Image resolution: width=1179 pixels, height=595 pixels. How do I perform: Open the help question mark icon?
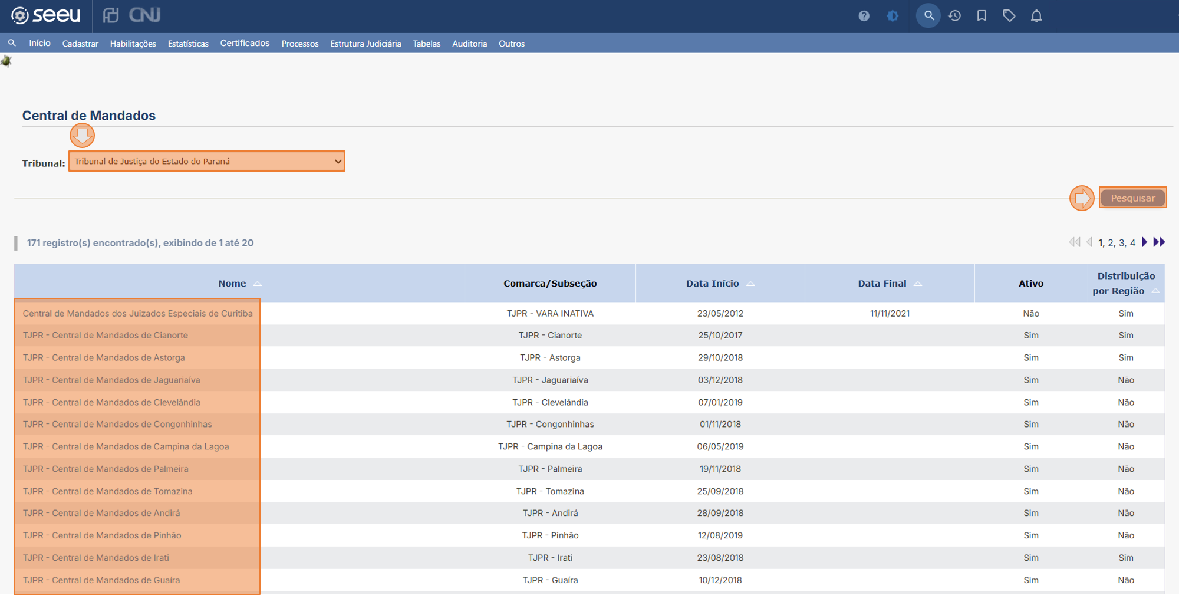(864, 16)
